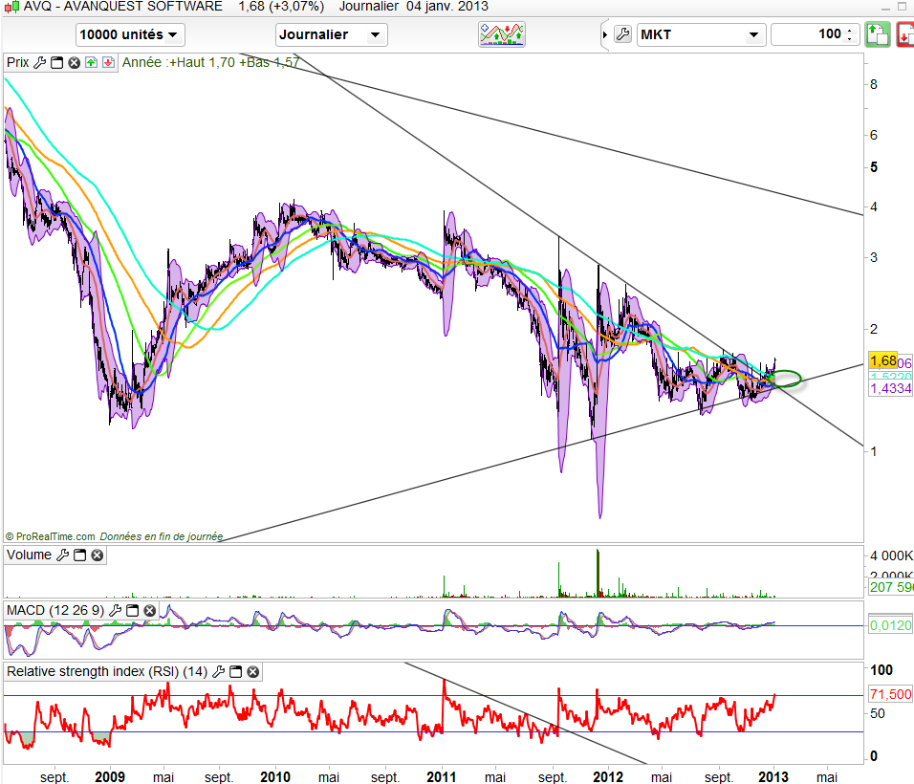Maximize the Volume panel window

point(80,555)
